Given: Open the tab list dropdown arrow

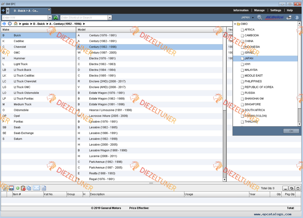Looking at the screenshot, I should pyautogui.click(x=8, y=11).
